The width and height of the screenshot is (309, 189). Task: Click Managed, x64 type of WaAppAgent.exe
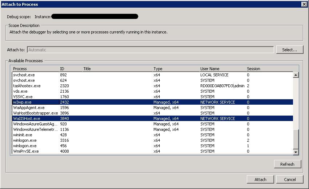pyautogui.click(x=166, y=108)
